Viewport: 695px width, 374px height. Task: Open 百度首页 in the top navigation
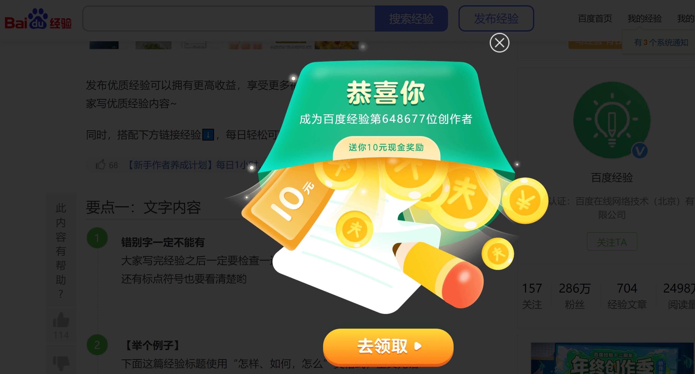tap(595, 19)
